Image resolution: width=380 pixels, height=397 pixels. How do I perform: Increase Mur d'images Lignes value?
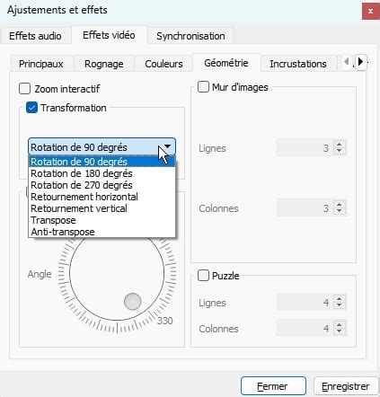(339, 144)
